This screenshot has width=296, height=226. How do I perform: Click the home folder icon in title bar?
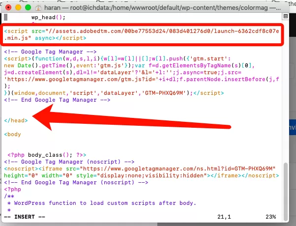[x=38, y=8]
